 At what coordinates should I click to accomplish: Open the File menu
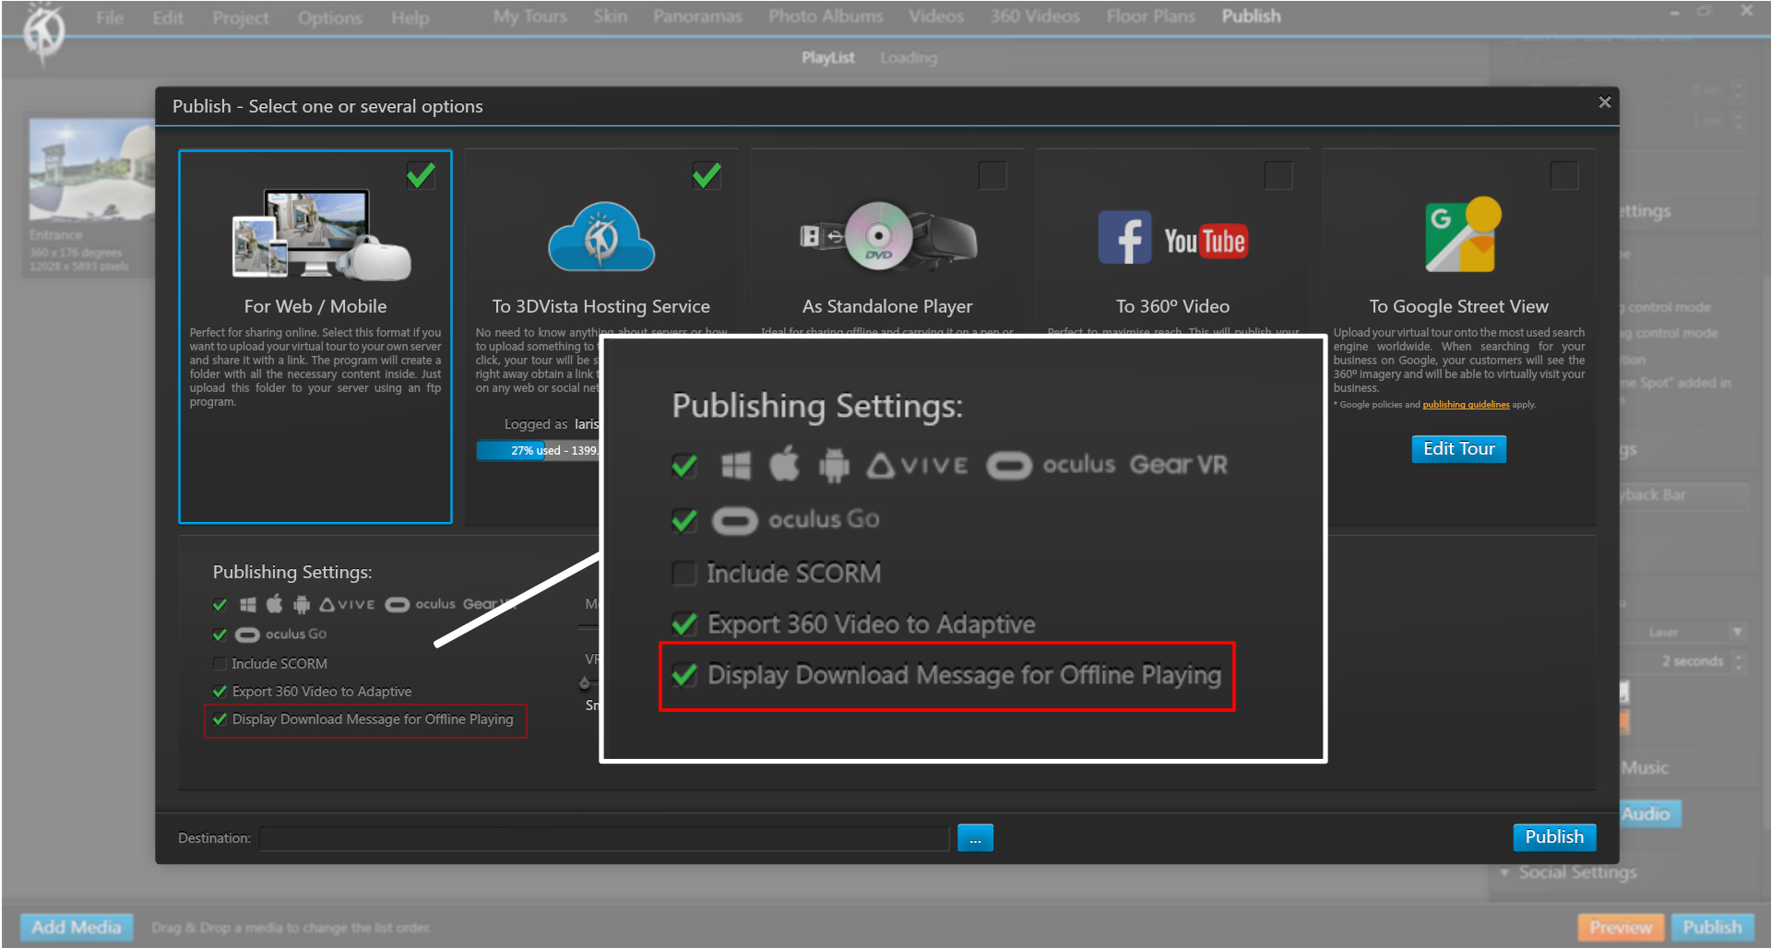point(110,18)
